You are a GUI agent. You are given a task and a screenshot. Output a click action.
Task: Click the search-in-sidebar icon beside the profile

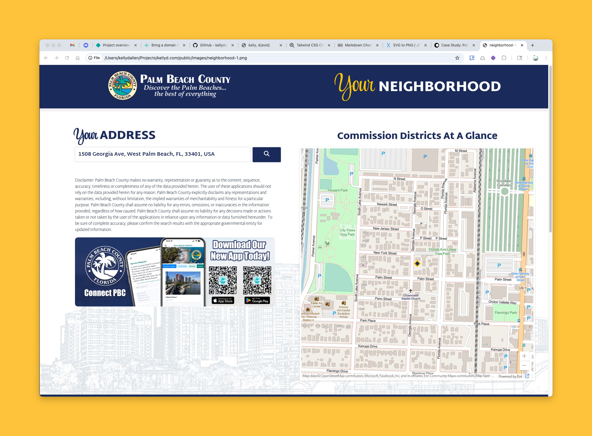pyautogui.click(x=520, y=58)
